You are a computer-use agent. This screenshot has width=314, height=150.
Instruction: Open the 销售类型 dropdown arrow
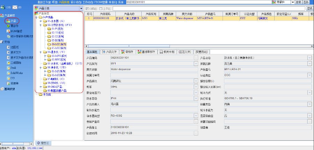click(309, 104)
